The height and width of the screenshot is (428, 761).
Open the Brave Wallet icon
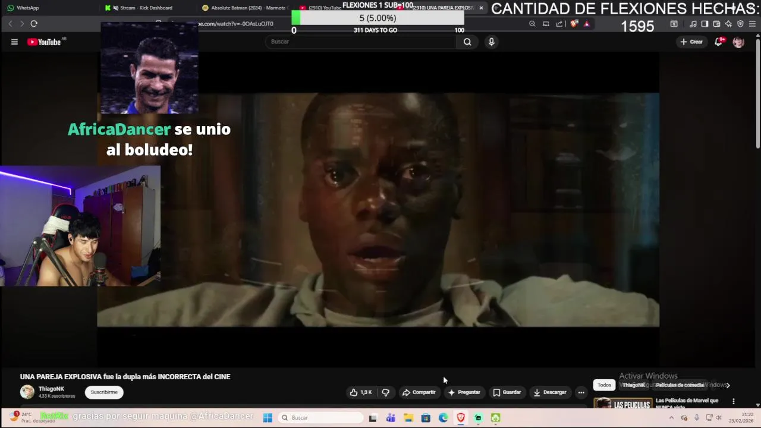[716, 24]
